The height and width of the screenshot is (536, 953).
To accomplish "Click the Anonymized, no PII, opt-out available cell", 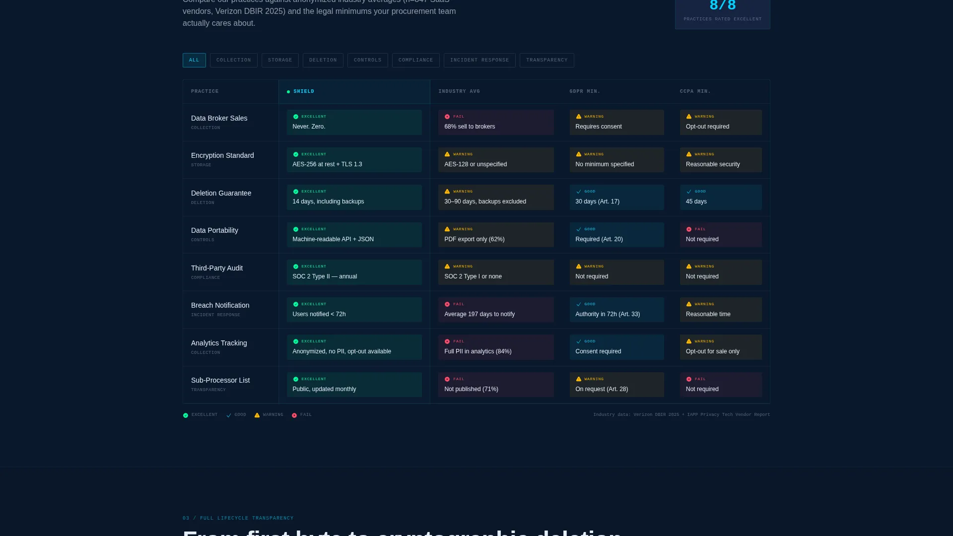I will (354, 347).
